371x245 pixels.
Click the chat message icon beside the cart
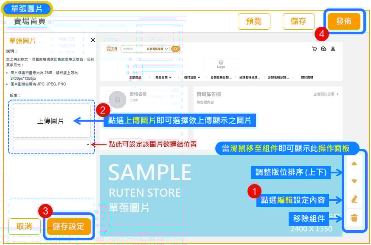point(323,49)
